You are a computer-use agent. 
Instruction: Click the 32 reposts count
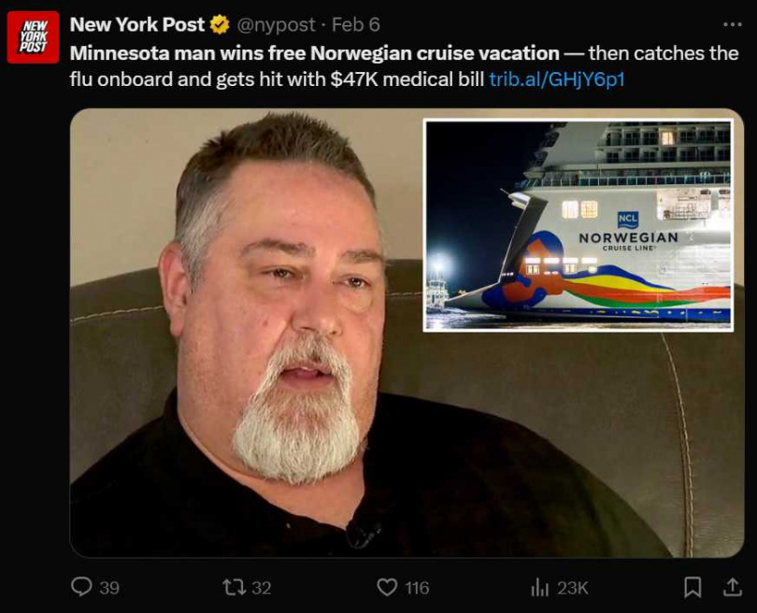262,588
